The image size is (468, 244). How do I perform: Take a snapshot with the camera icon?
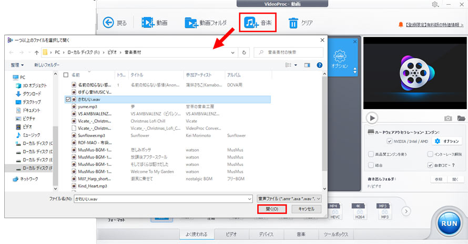point(448,118)
